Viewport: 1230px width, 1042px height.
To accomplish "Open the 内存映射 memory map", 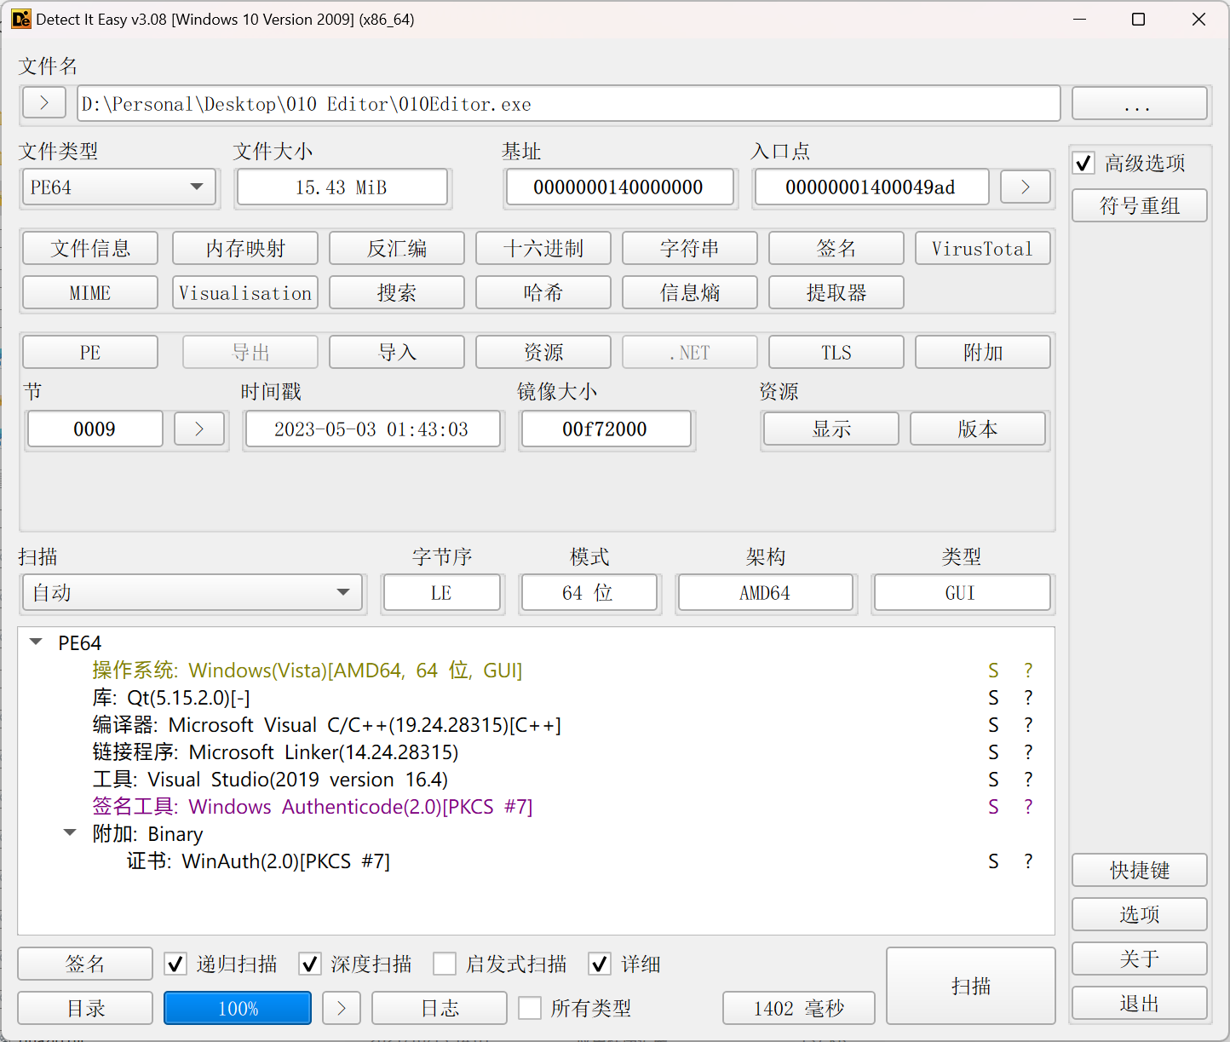I will (245, 248).
